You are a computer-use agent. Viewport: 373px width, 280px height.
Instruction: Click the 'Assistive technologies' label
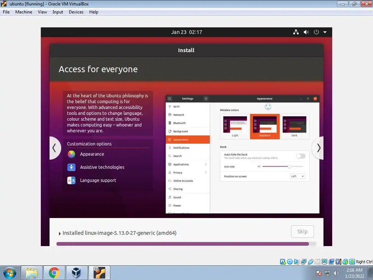coord(102,167)
